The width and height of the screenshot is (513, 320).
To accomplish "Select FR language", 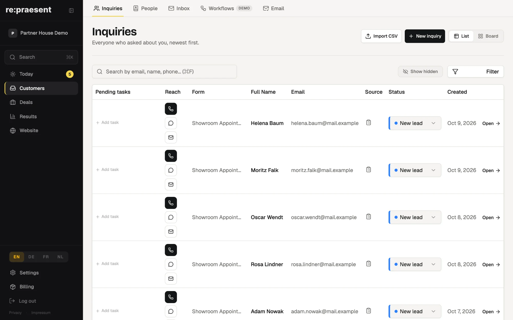I will [x=46, y=257].
